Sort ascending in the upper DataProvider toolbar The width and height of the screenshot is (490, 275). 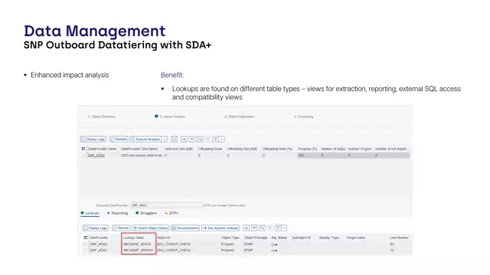pyautogui.click(x=184, y=139)
